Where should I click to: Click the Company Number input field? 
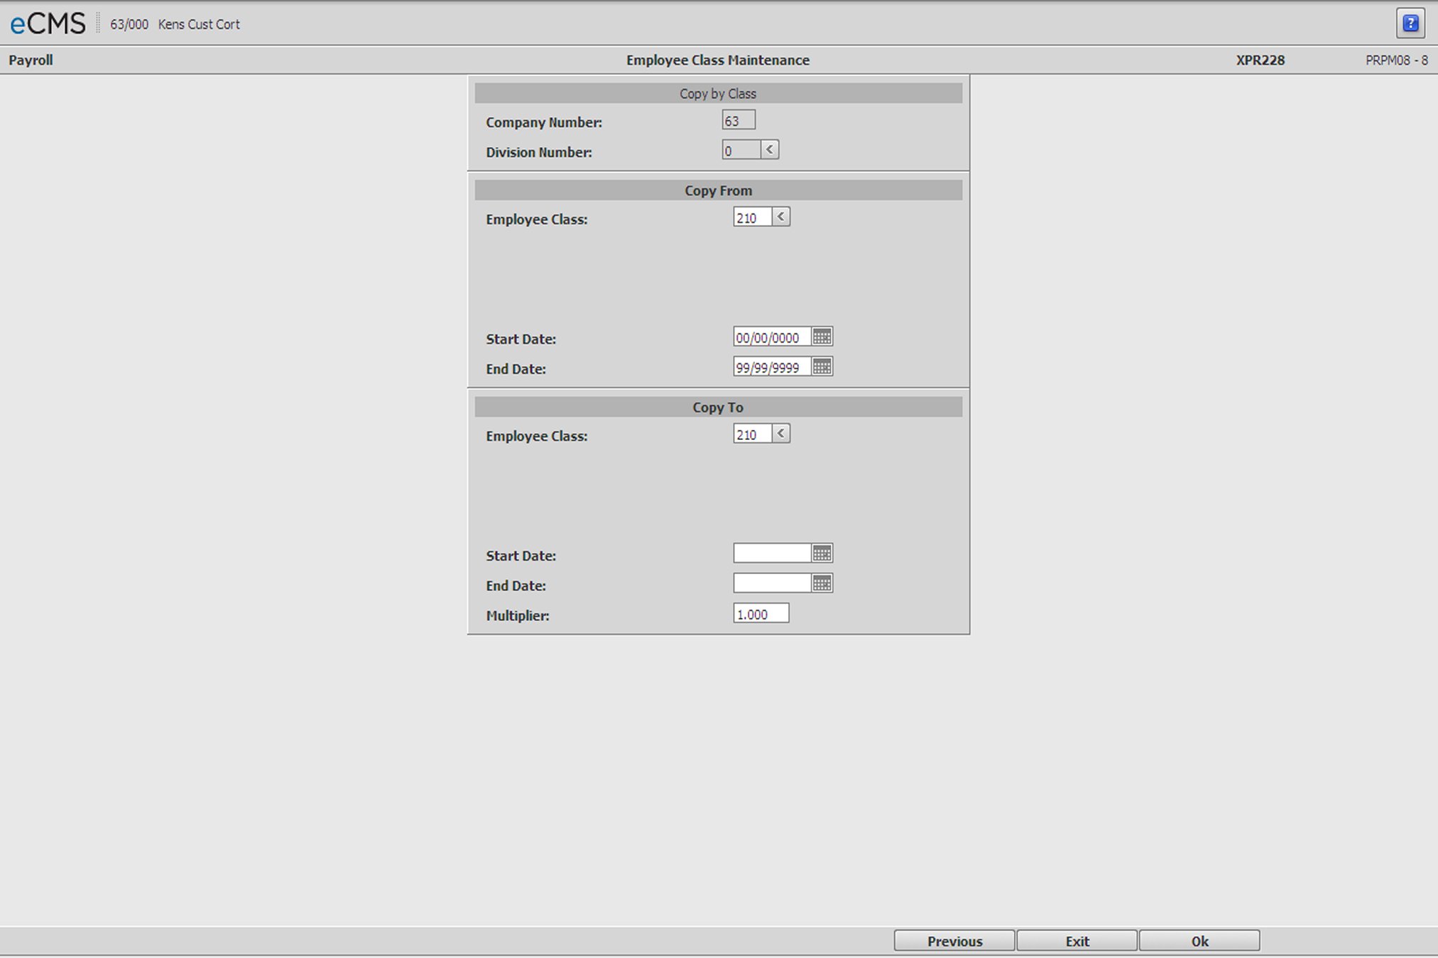pos(741,120)
